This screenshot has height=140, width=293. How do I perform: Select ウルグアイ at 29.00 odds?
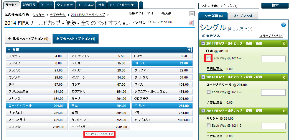click(162, 70)
